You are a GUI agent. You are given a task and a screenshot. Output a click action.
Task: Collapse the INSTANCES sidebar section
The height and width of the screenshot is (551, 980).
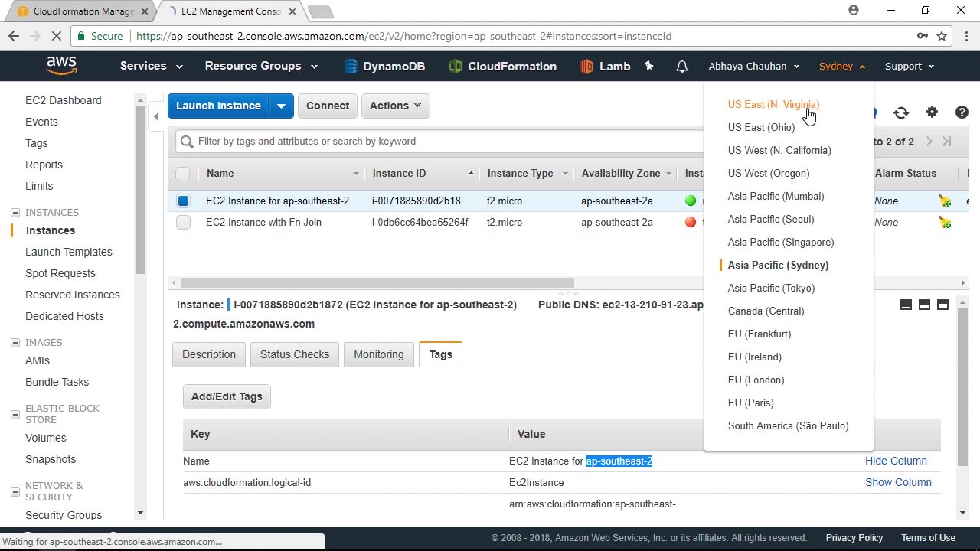pos(15,213)
